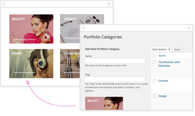Close the Portfolio Categories window
The image size is (195, 116).
189,28
